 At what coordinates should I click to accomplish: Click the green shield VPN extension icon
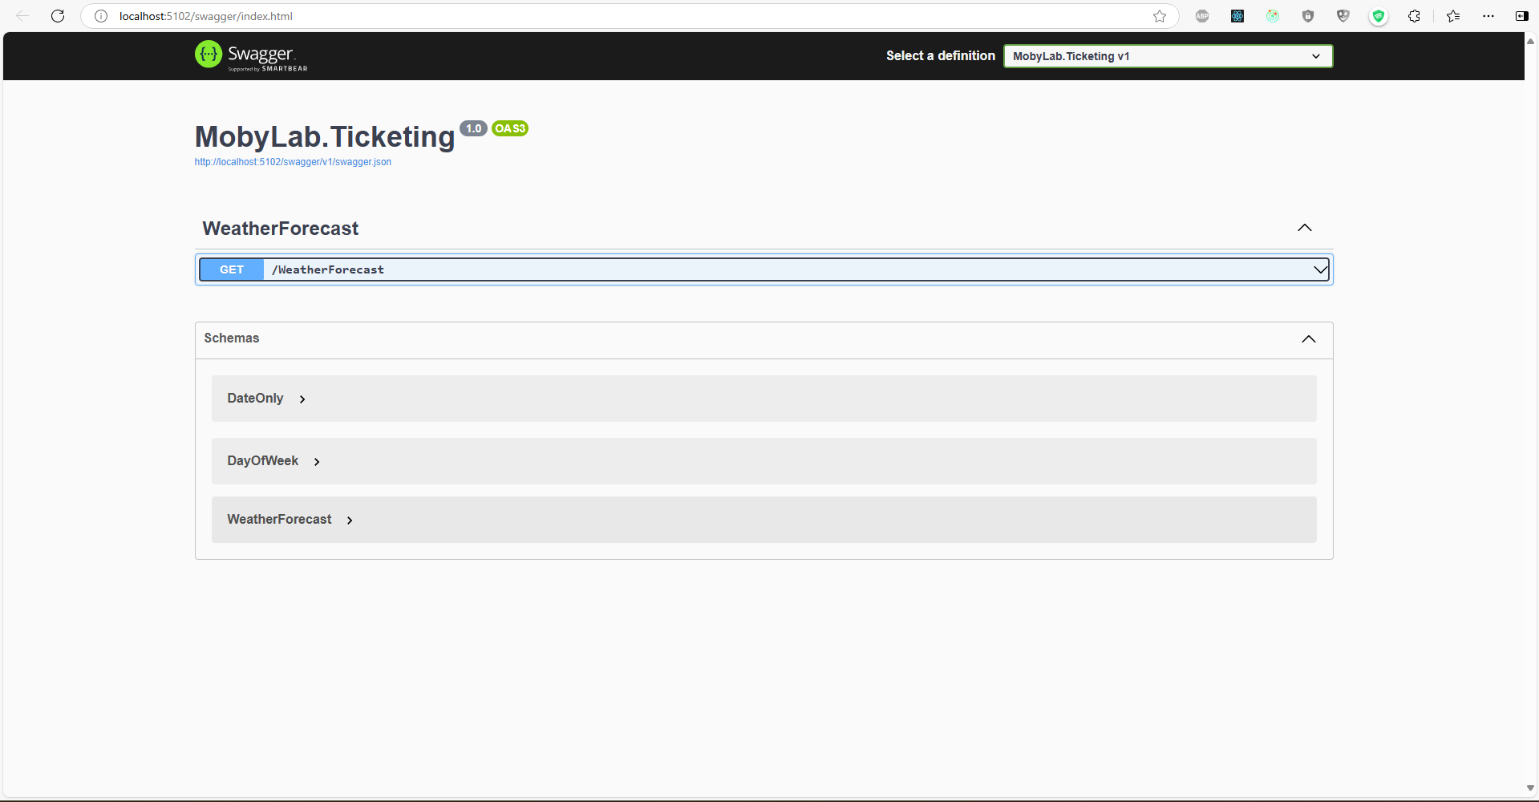1379,16
